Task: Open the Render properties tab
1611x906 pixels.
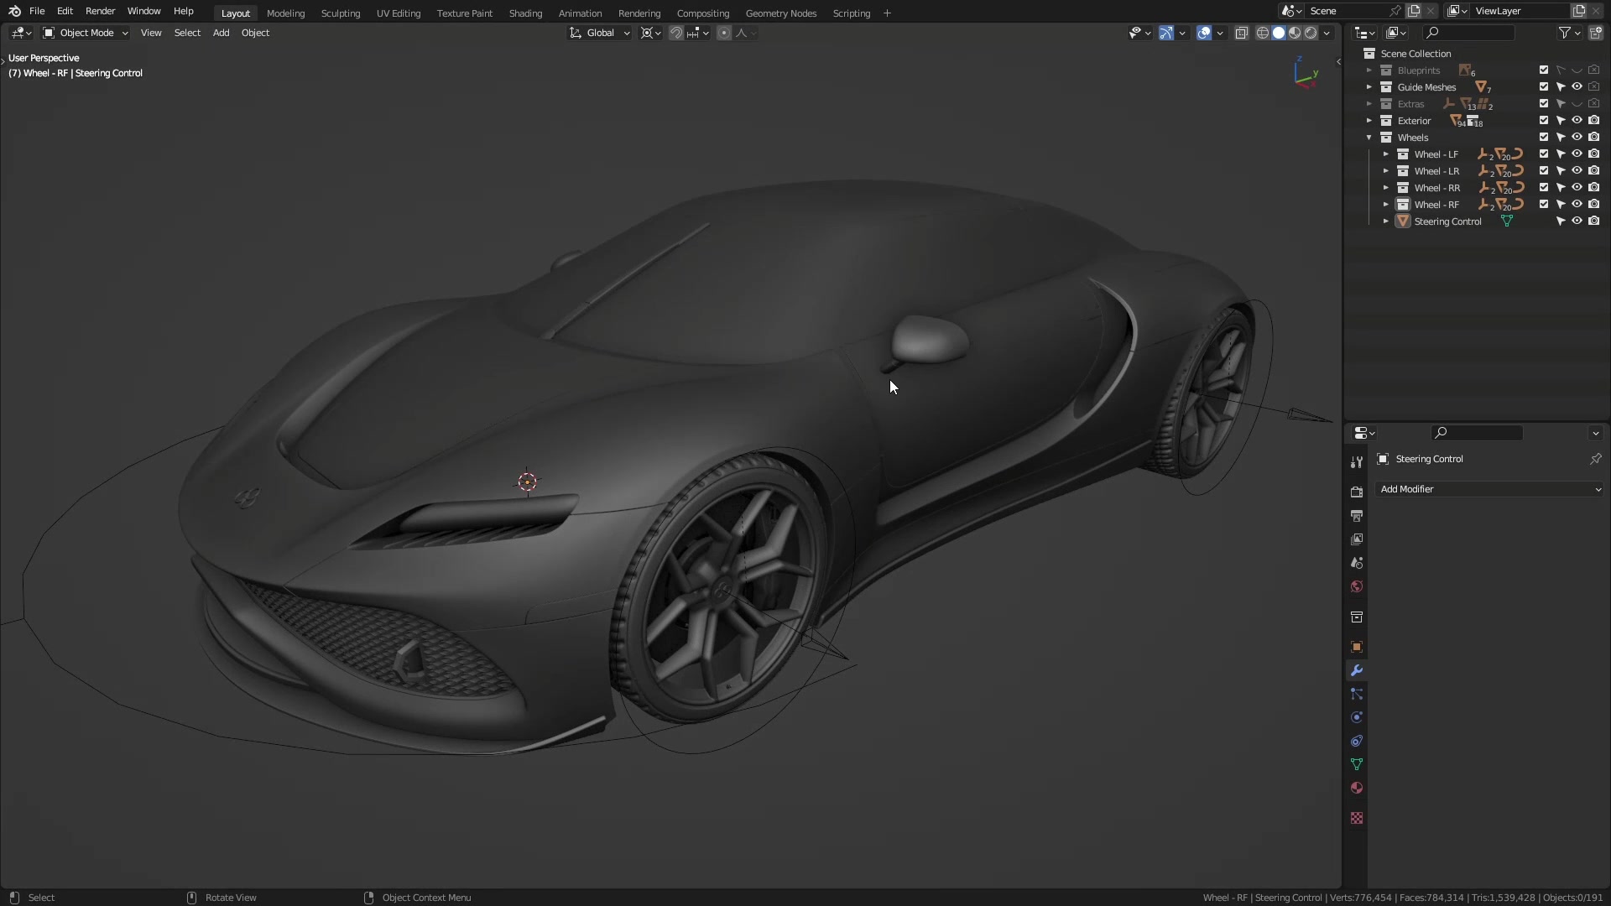Action: [x=1356, y=492]
